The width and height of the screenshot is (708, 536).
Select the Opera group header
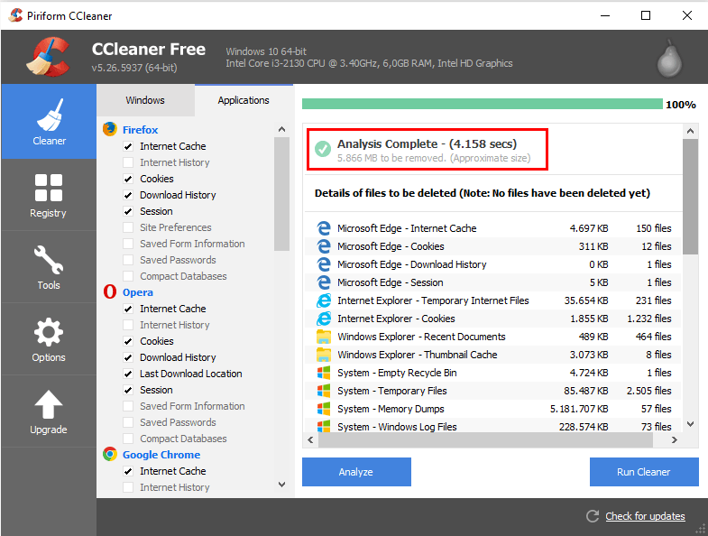[138, 292]
